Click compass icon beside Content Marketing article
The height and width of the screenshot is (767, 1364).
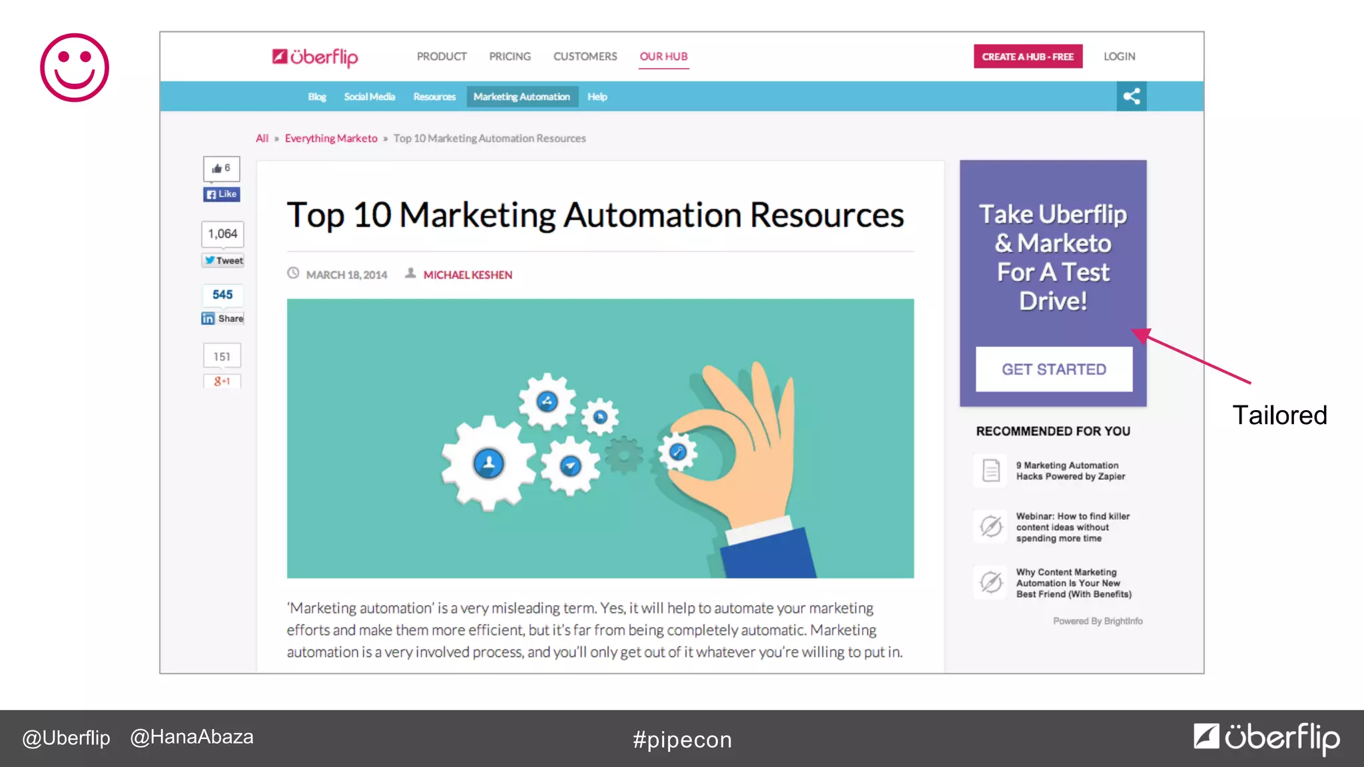(991, 583)
